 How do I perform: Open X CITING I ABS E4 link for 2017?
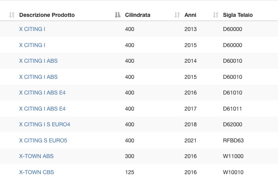tap(42, 109)
